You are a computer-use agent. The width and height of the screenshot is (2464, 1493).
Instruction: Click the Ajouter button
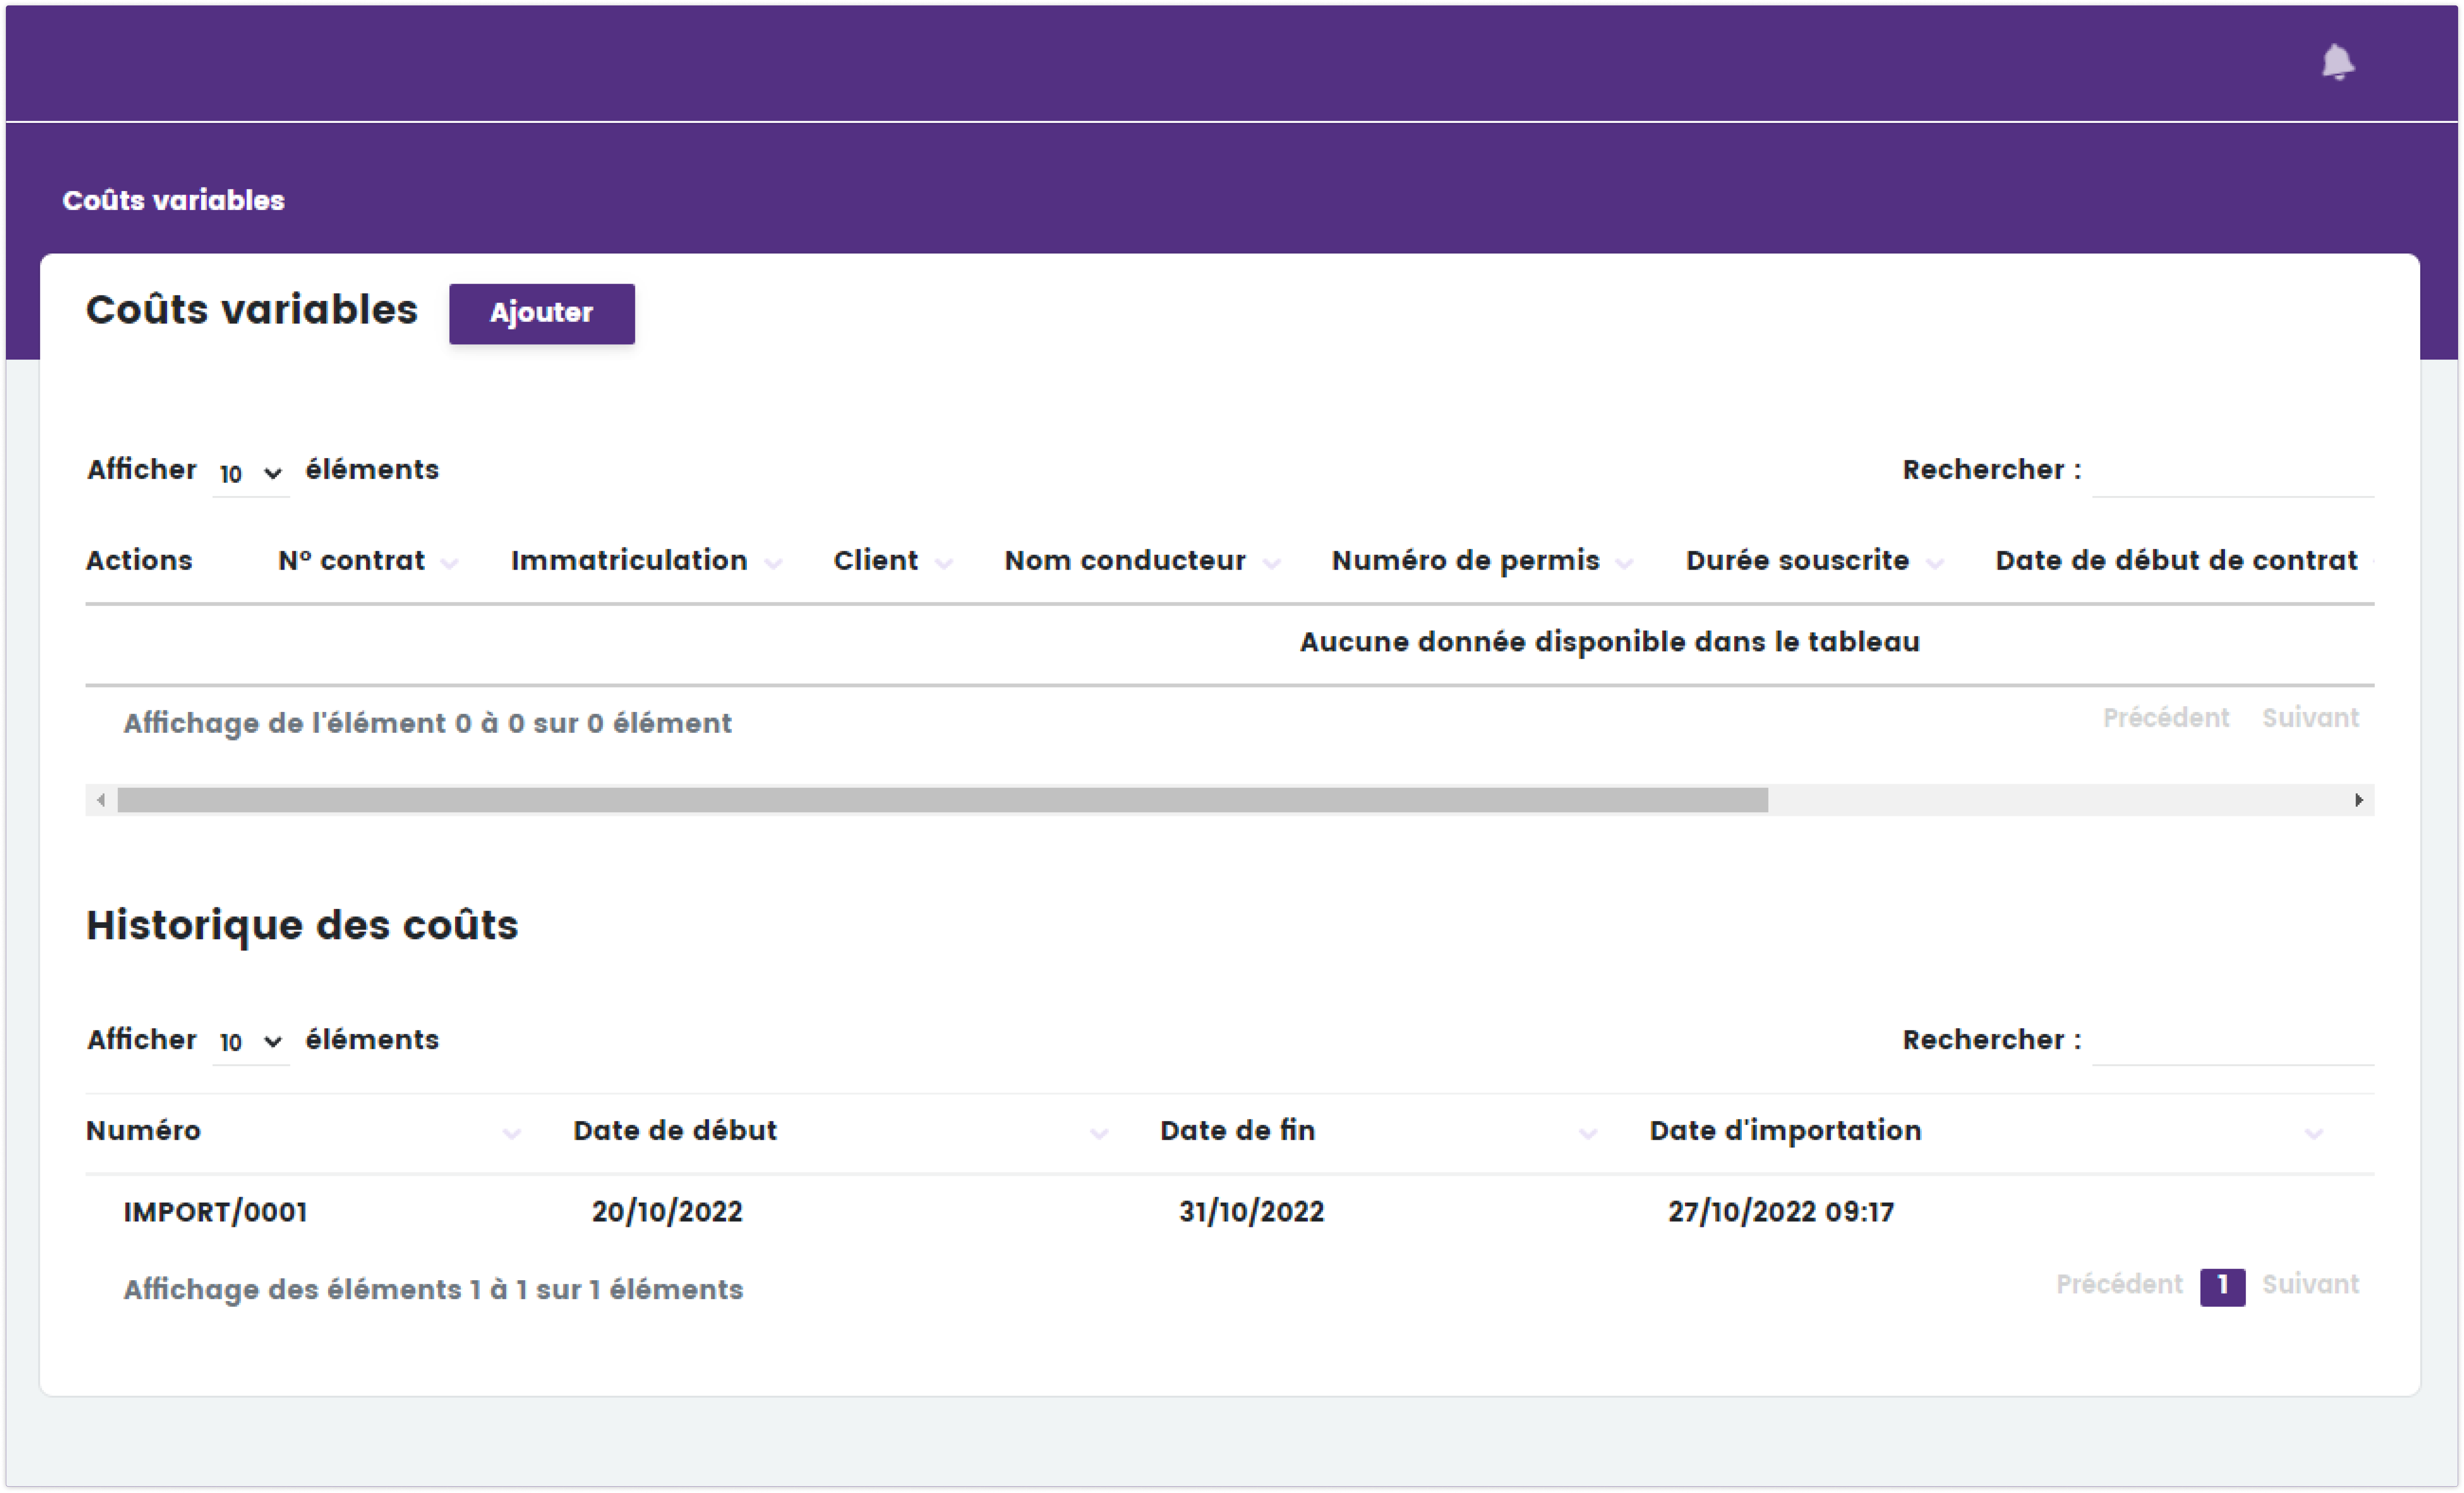pyautogui.click(x=541, y=313)
